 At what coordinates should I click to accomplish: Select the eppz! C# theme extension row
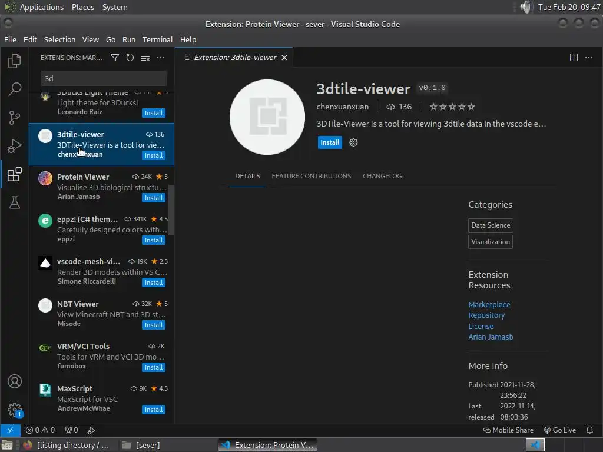101,229
